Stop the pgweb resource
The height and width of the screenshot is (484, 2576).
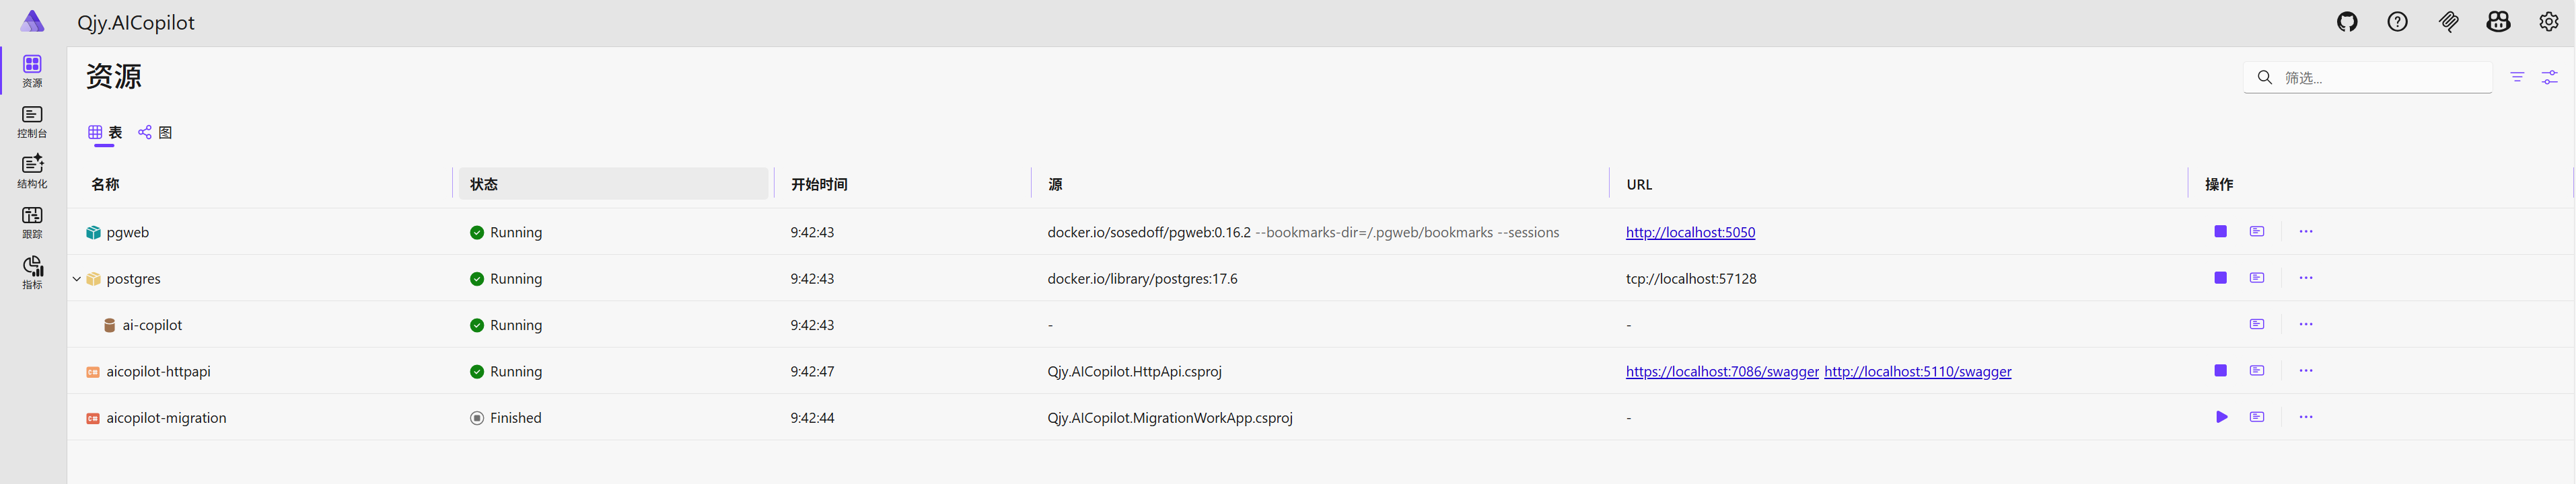[x=2220, y=231]
